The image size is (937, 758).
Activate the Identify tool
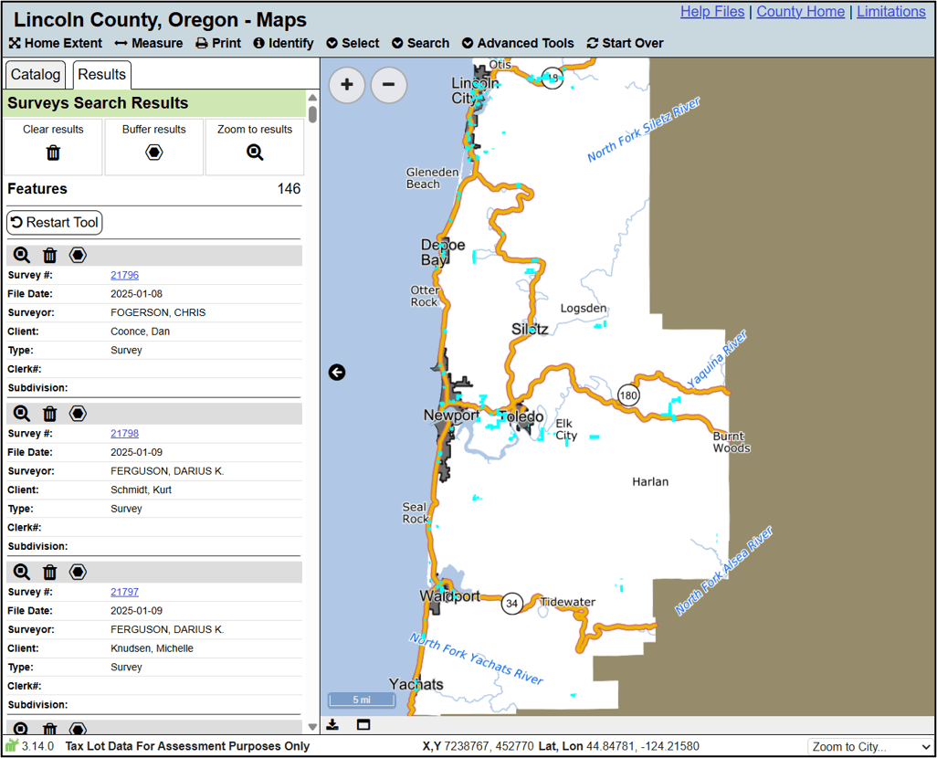point(283,43)
